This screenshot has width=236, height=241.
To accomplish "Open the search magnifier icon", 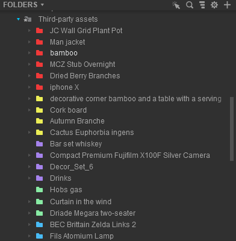I will coord(190,5).
